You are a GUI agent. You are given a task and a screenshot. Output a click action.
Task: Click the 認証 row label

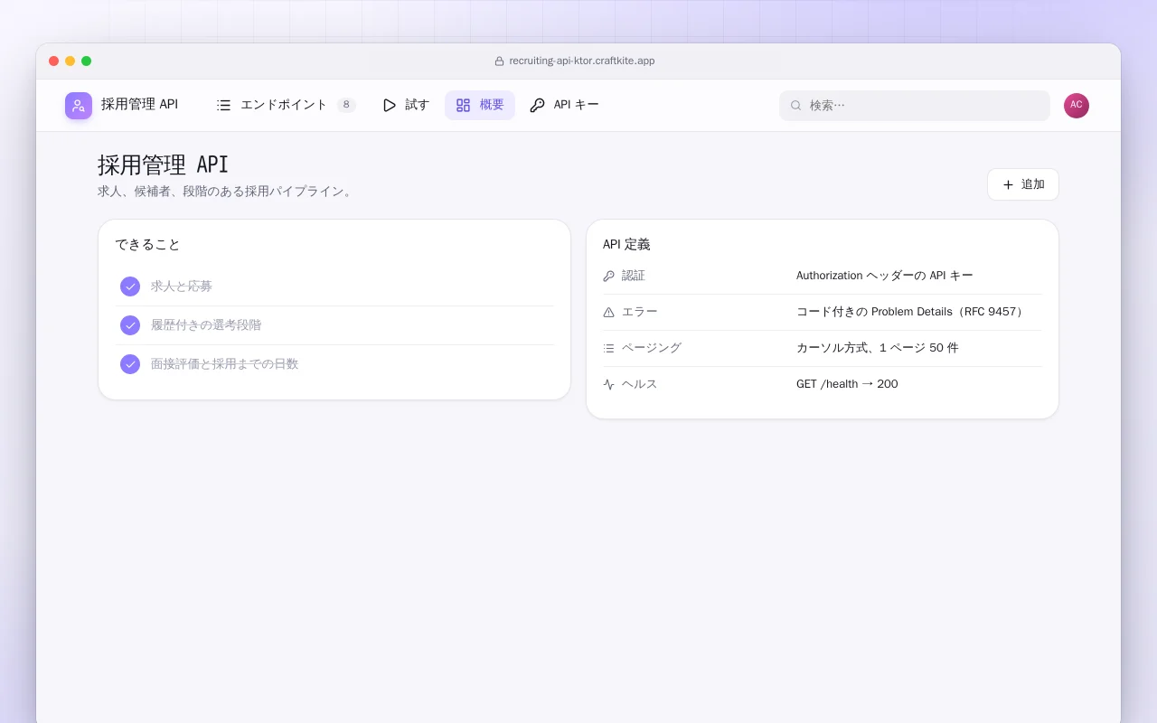(634, 276)
